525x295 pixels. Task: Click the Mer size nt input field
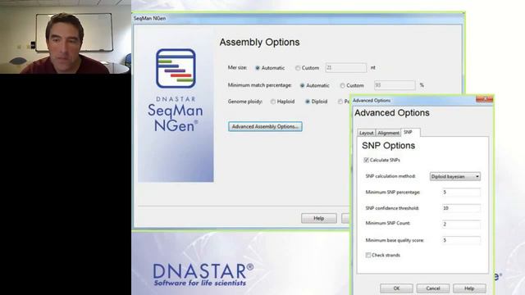(346, 68)
